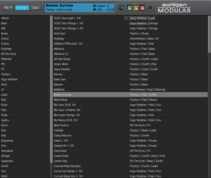Image resolution: width=211 pixels, height=178 pixels.
Task: Load the Comb Leak preset
Action: [x=130, y=161]
